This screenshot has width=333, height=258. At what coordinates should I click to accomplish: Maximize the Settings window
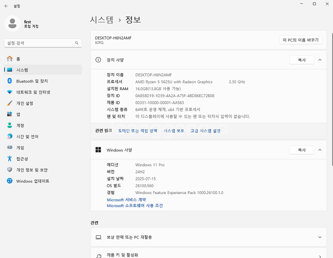tap(314, 4)
